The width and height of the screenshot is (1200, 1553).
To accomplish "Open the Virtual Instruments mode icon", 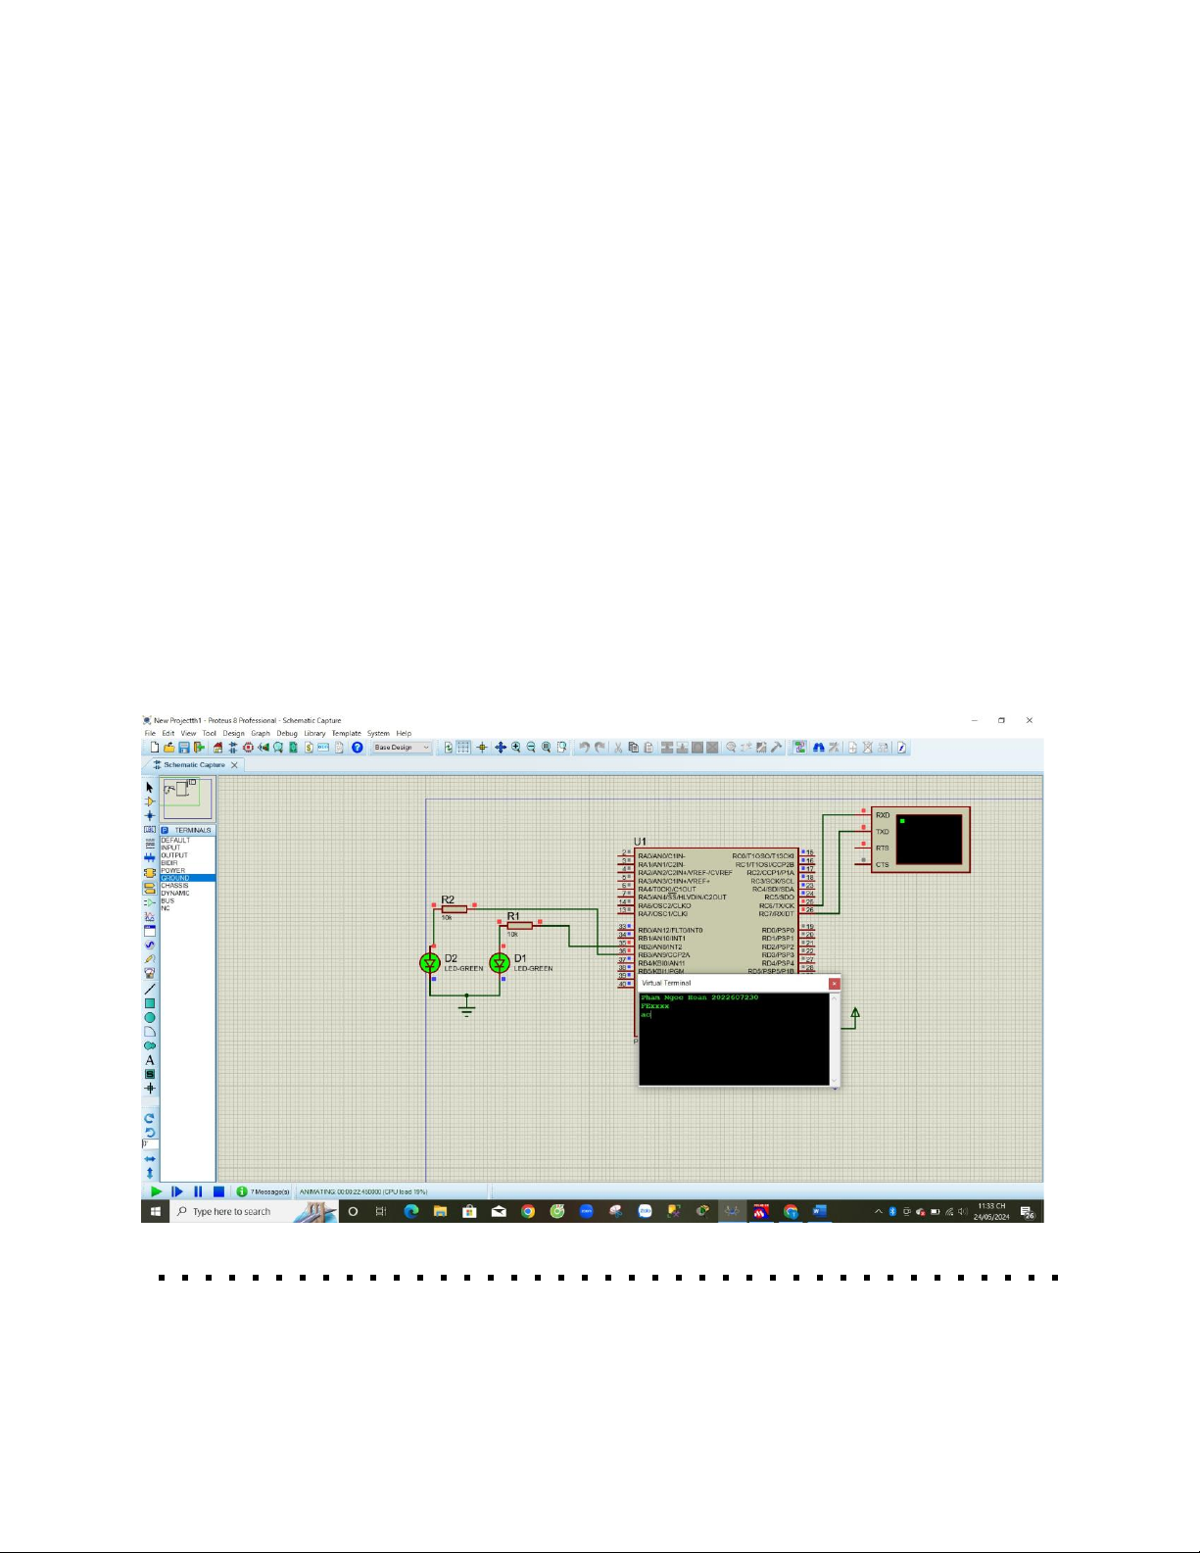I will coord(150,973).
